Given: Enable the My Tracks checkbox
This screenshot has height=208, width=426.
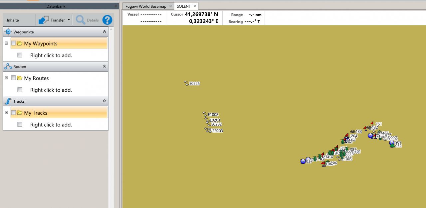Looking at the screenshot, I should pos(14,113).
